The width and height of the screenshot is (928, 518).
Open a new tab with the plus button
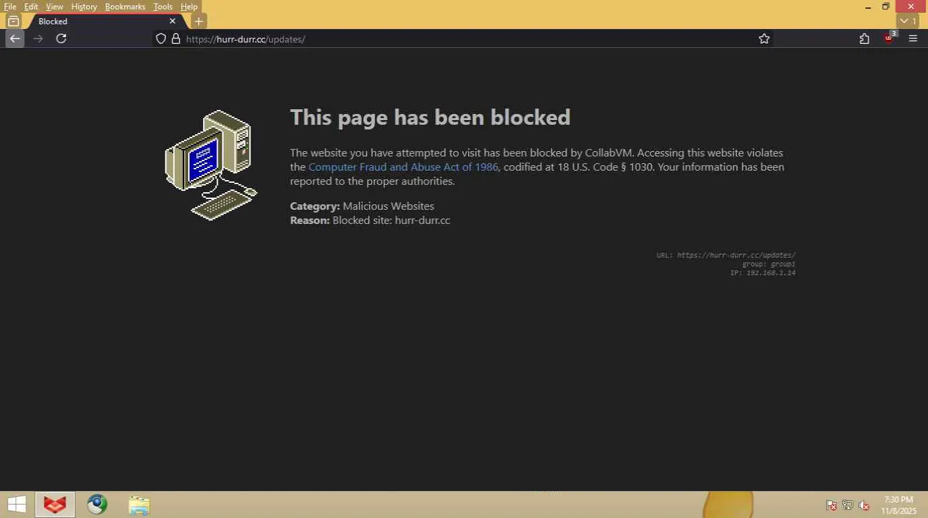198,21
